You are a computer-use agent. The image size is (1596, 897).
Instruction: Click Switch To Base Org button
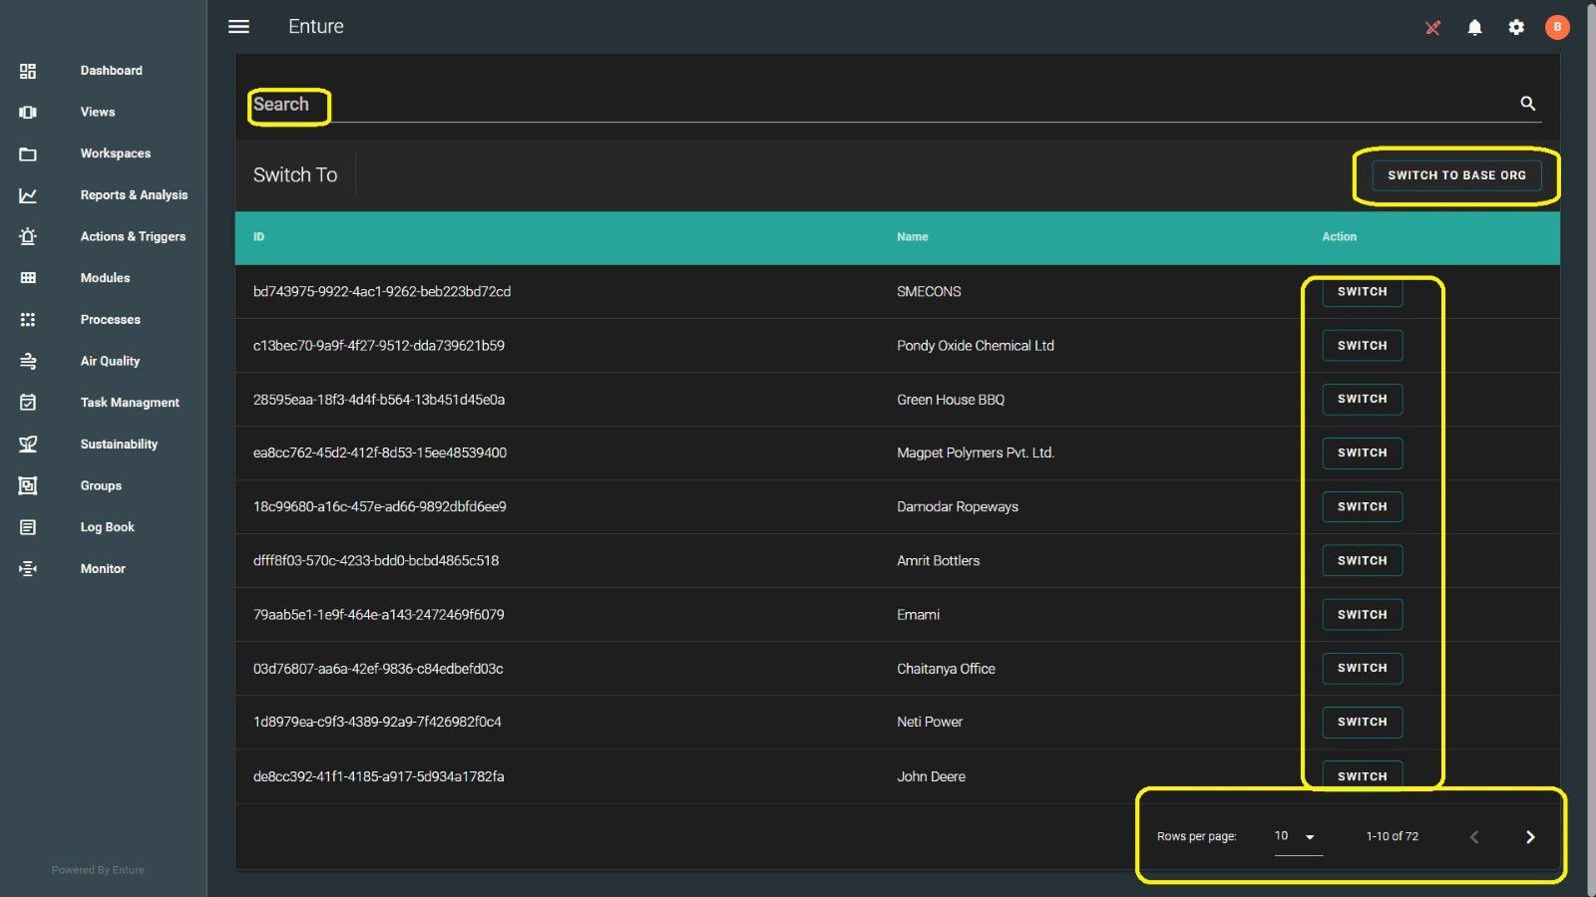tap(1456, 175)
